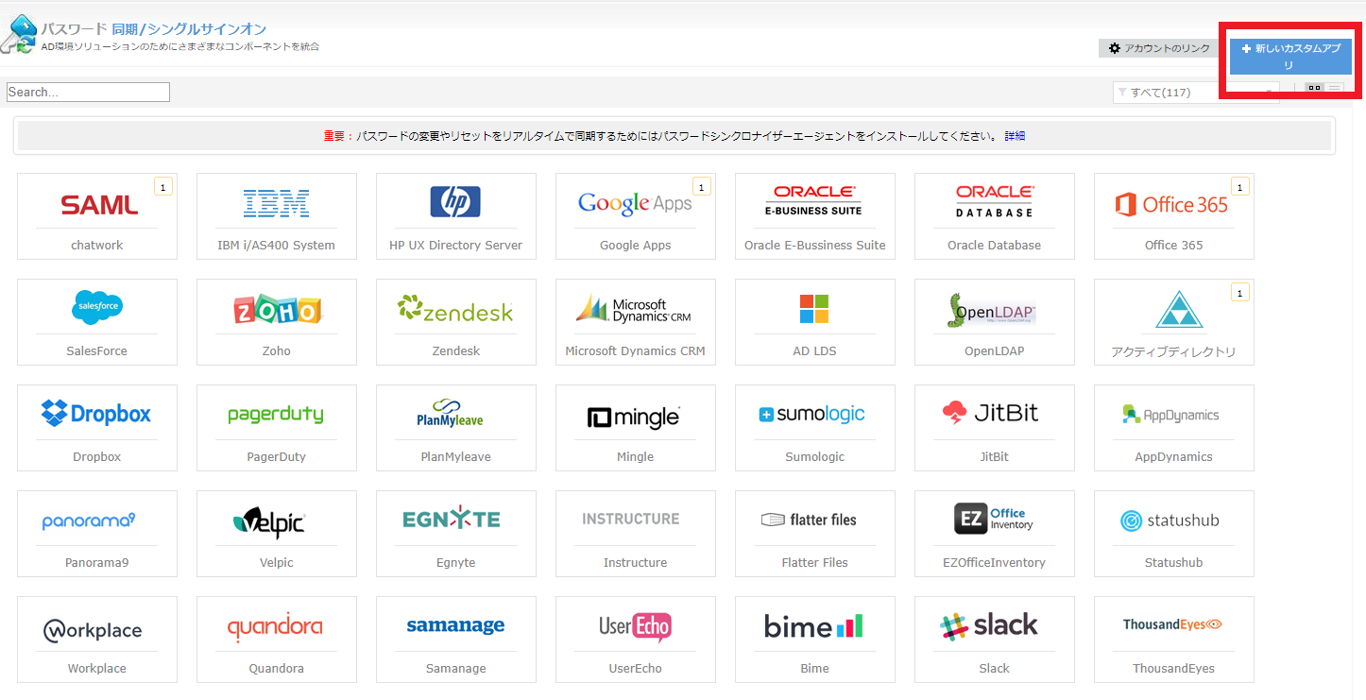Select the Mingle logo
1366x700 pixels.
pyautogui.click(x=634, y=416)
